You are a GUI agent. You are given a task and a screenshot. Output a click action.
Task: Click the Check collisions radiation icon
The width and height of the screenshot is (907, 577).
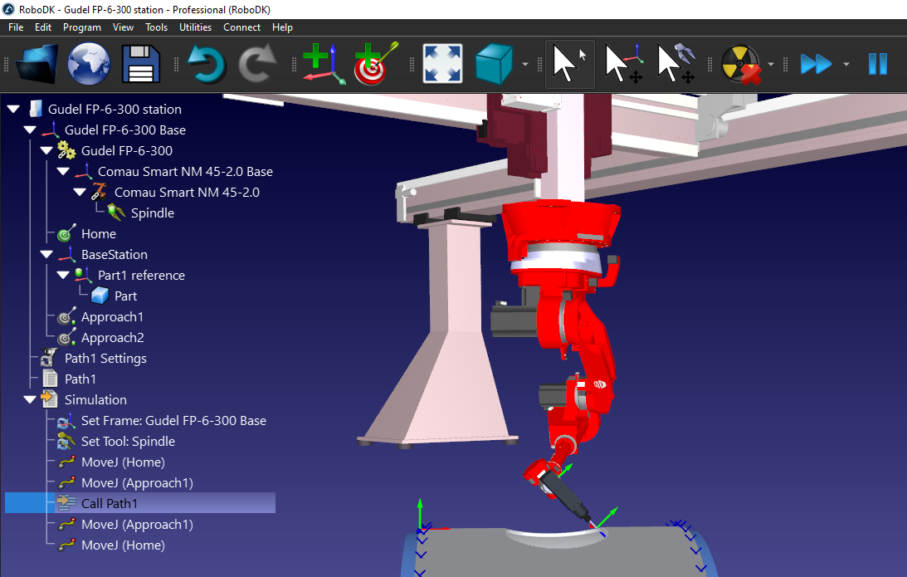coord(740,64)
